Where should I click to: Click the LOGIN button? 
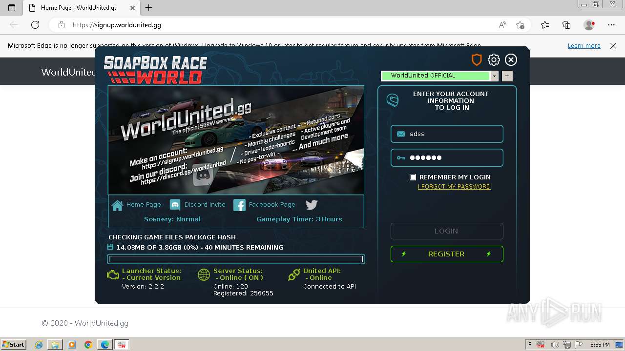click(x=447, y=231)
